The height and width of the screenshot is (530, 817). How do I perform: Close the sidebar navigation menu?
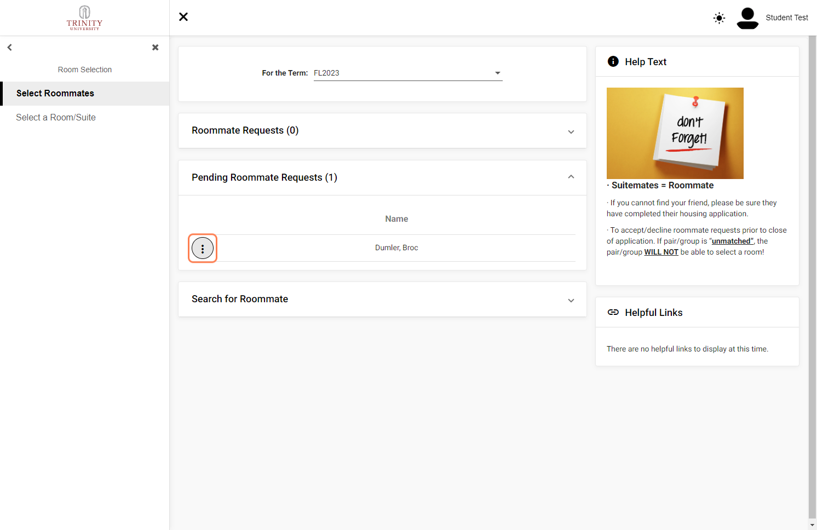[x=156, y=48]
